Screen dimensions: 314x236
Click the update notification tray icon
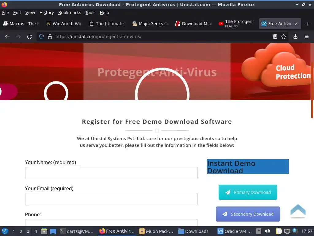pyautogui.click(x=295, y=231)
